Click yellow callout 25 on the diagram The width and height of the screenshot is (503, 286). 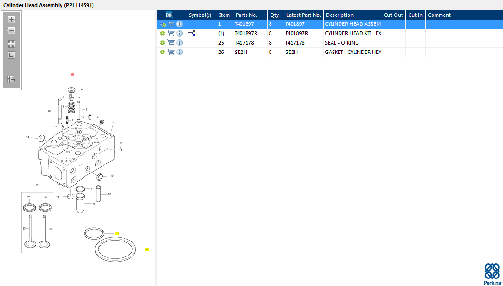[x=117, y=233]
